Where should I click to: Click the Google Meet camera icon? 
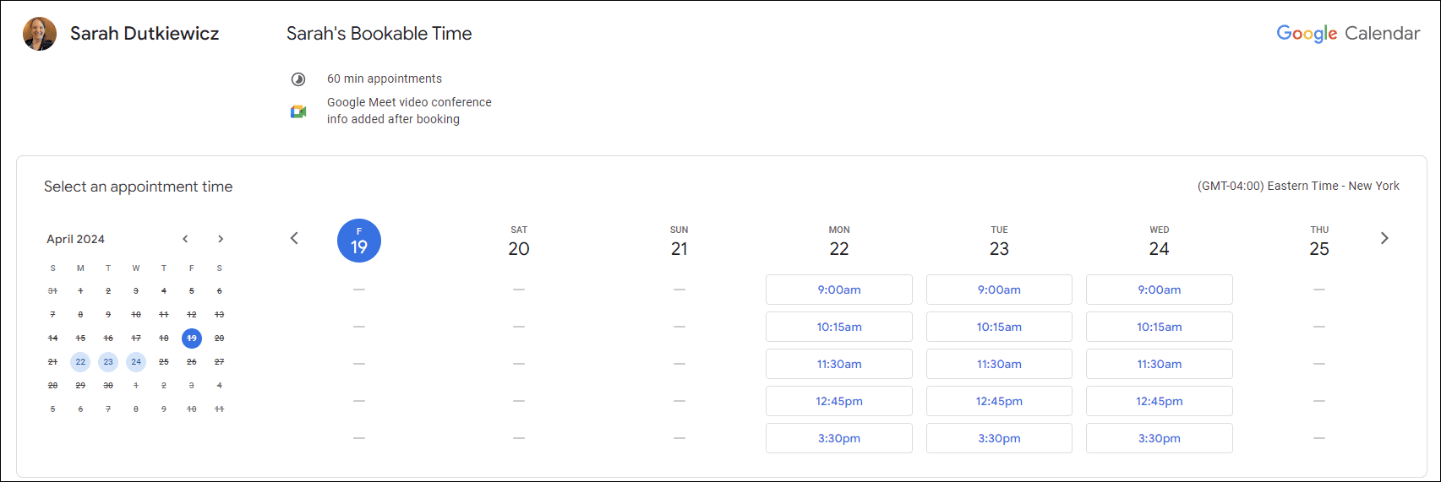point(298,111)
